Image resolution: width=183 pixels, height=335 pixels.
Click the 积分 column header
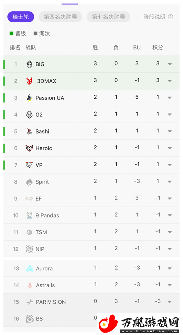coord(158,48)
